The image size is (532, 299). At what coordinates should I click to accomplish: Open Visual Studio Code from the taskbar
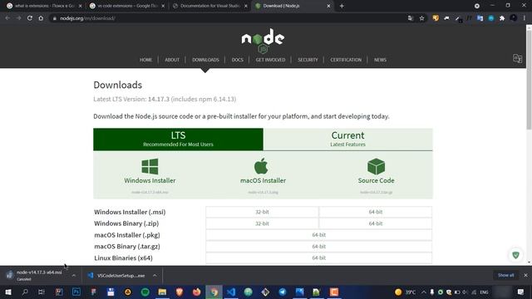click(231, 292)
